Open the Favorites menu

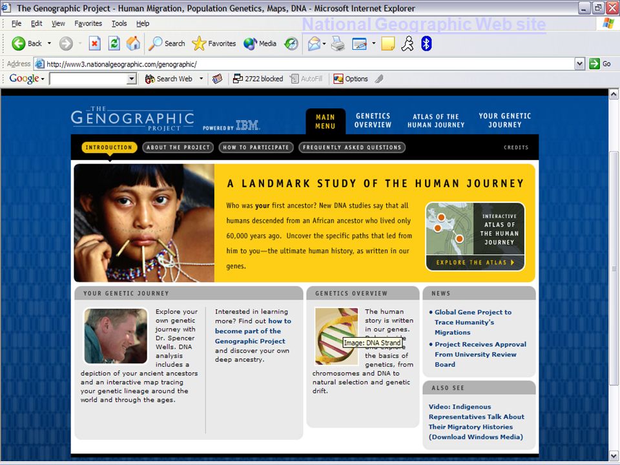coord(88,23)
